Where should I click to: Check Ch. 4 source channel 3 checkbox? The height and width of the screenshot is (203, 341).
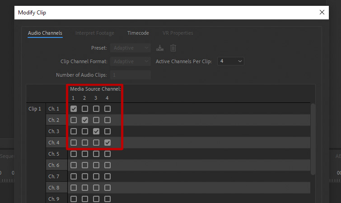click(x=96, y=143)
